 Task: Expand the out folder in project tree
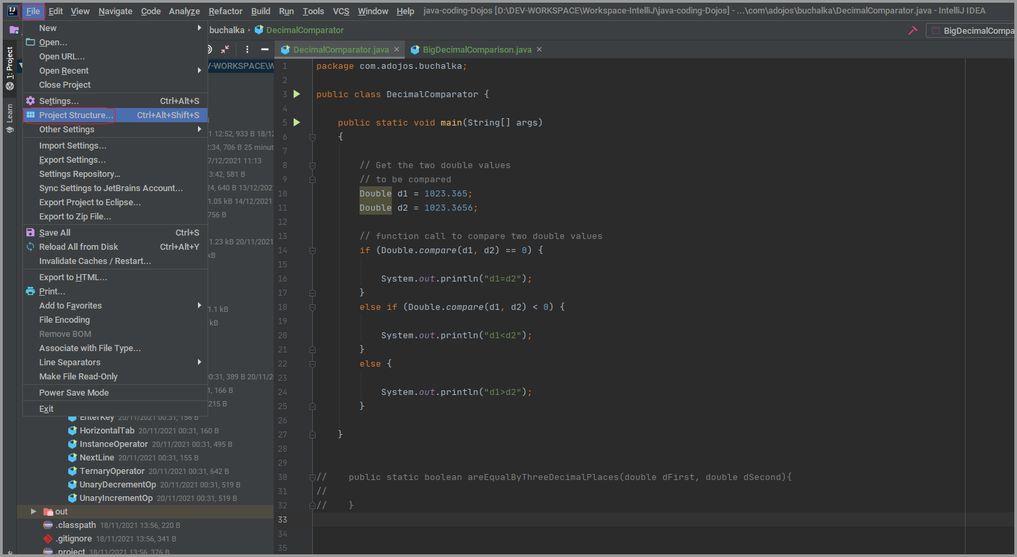(33, 512)
